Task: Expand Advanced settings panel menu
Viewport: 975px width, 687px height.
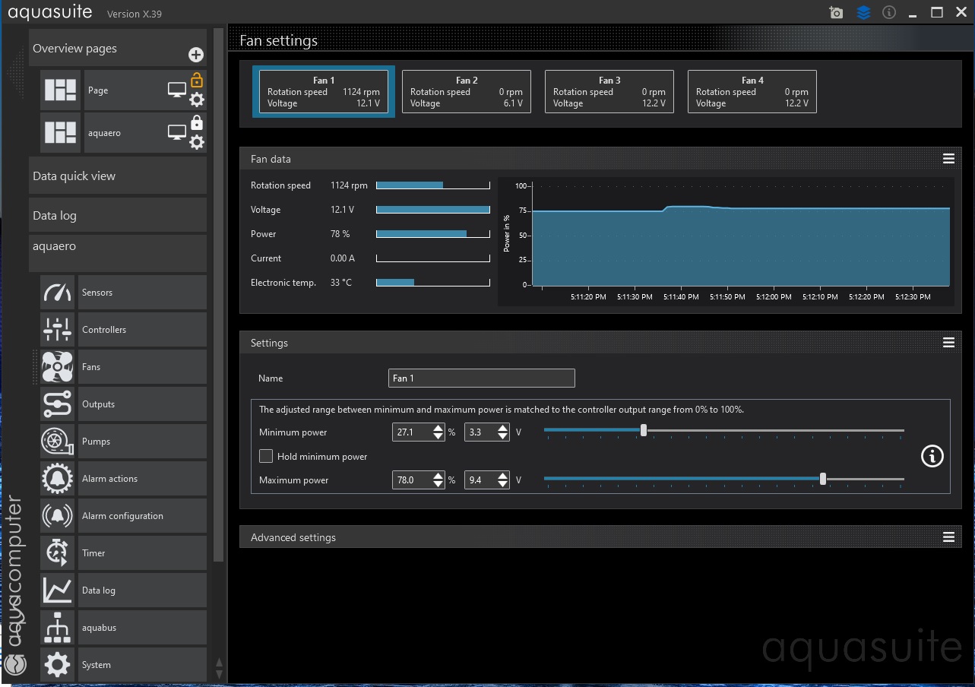Action: (948, 537)
